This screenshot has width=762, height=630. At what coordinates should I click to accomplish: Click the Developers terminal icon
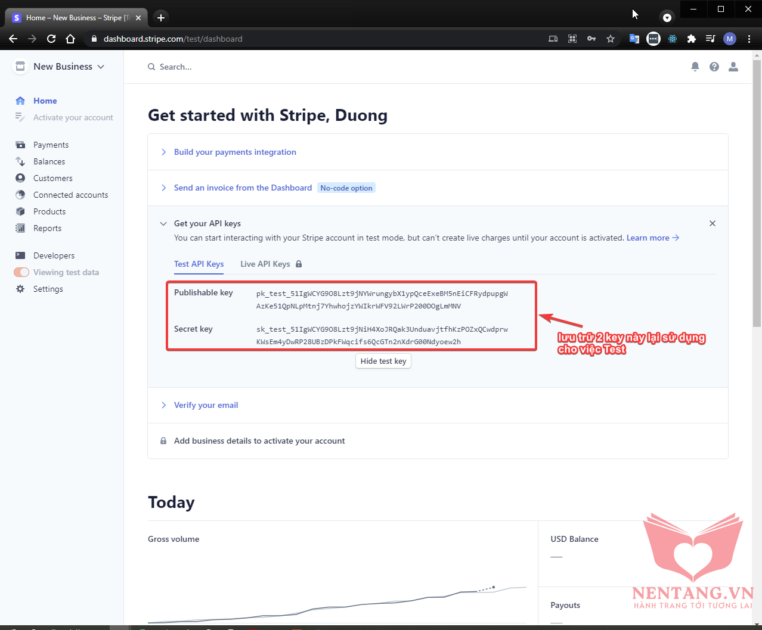click(20, 255)
